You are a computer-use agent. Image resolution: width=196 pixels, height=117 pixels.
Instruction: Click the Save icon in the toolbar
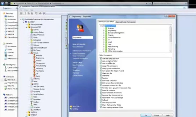[21, 13]
